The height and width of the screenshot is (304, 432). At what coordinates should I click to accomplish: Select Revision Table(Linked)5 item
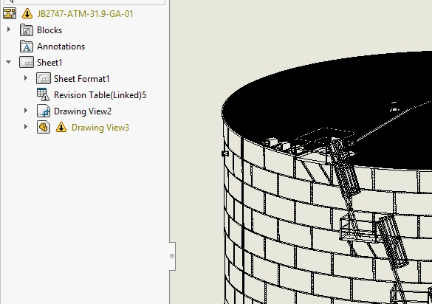click(100, 95)
